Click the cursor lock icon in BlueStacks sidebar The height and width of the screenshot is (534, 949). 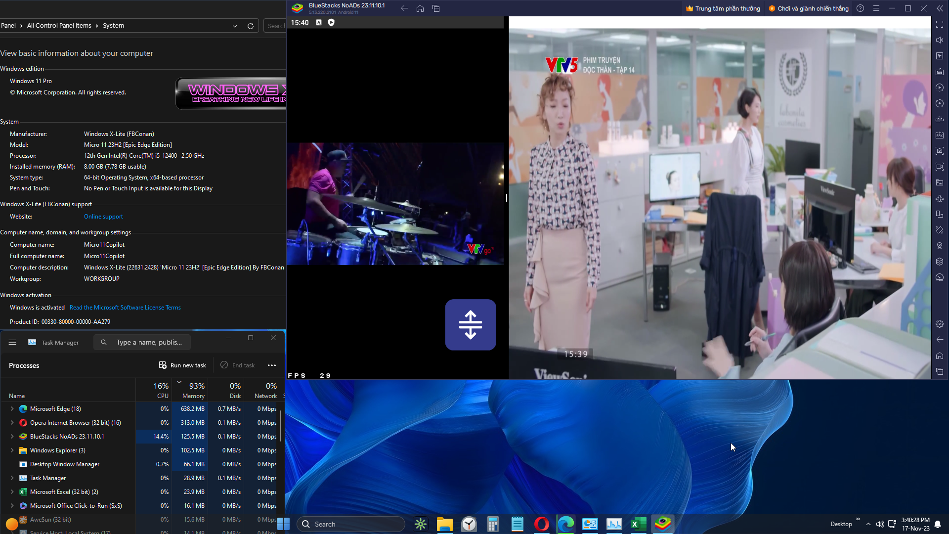pyautogui.click(x=940, y=56)
